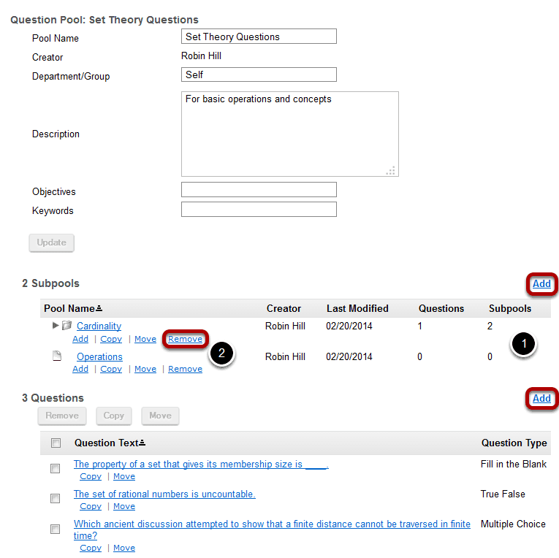Remove the Cardinality subpool
The height and width of the screenshot is (558, 559).
(185, 339)
